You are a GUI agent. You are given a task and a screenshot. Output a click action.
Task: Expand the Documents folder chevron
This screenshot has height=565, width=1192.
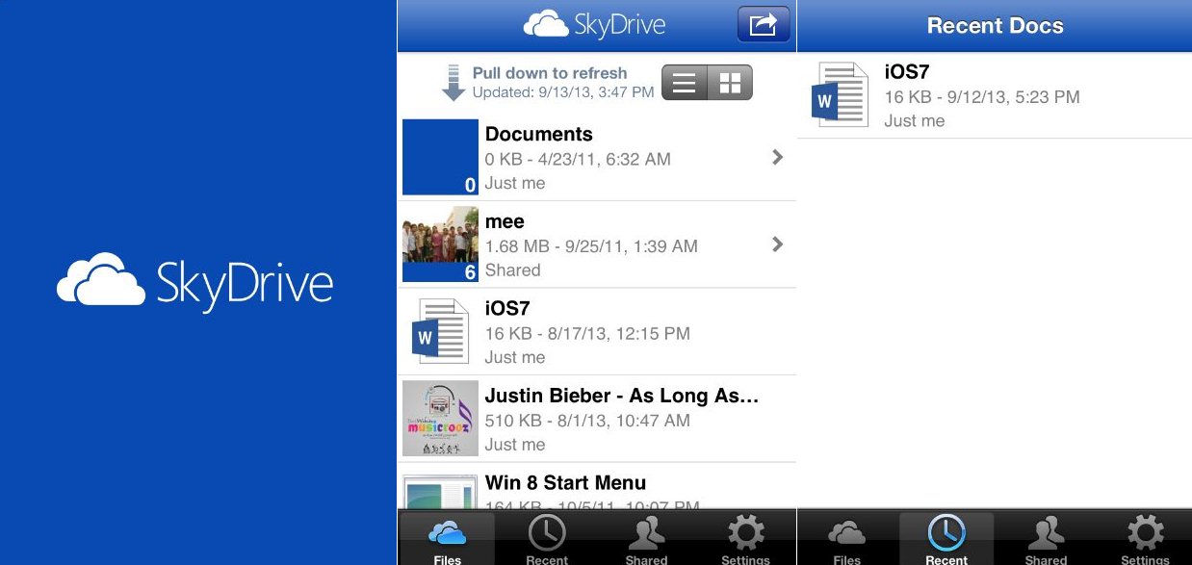point(778,157)
